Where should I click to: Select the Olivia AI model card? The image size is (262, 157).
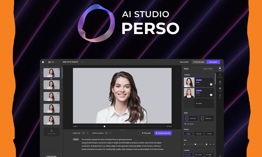[199, 82]
